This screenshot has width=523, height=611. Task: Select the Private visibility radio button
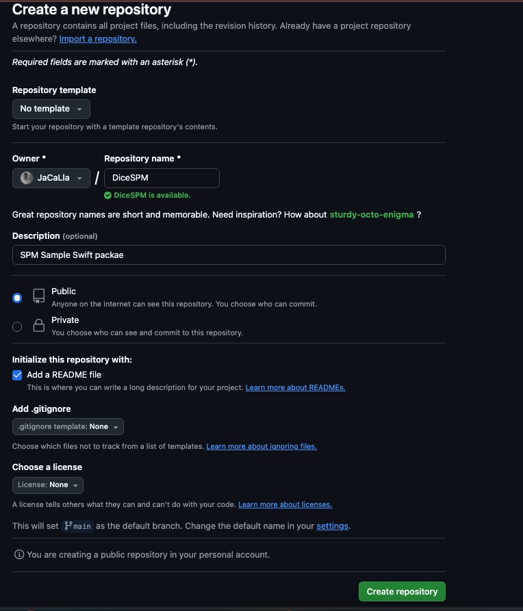(x=17, y=326)
